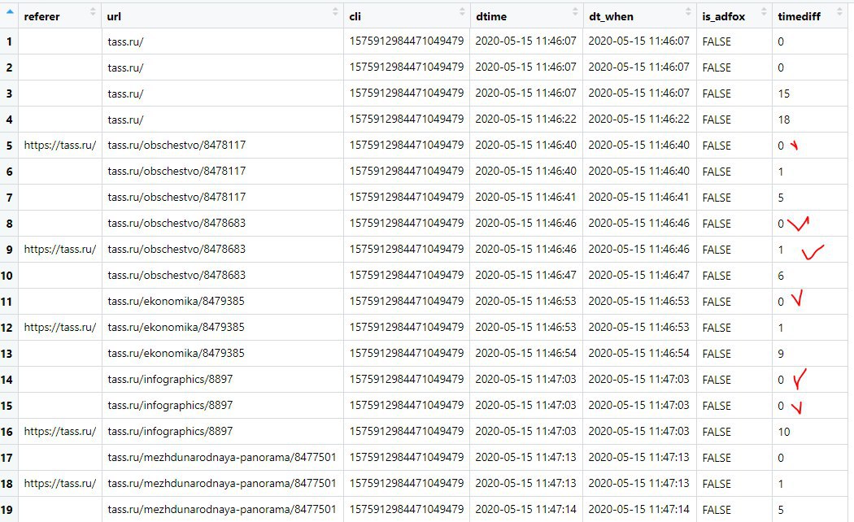Click the timediff value 10 in row 16

coord(784,433)
